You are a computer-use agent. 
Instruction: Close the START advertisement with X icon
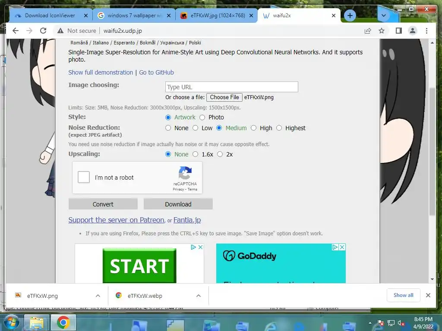200,247
